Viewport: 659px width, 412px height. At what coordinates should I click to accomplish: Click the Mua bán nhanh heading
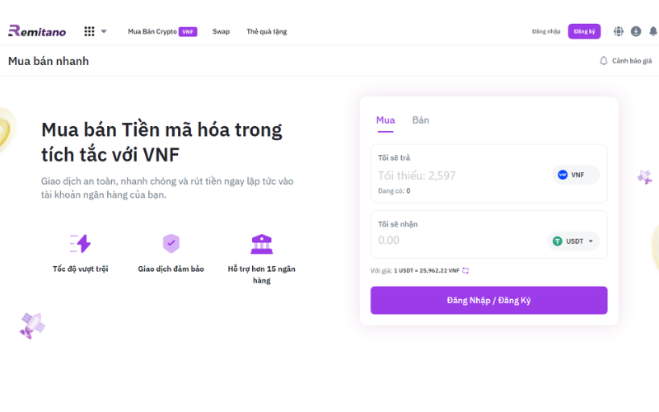pyautogui.click(x=49, y=61)
